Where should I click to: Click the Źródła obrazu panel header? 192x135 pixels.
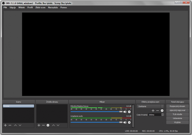(52, 102)
